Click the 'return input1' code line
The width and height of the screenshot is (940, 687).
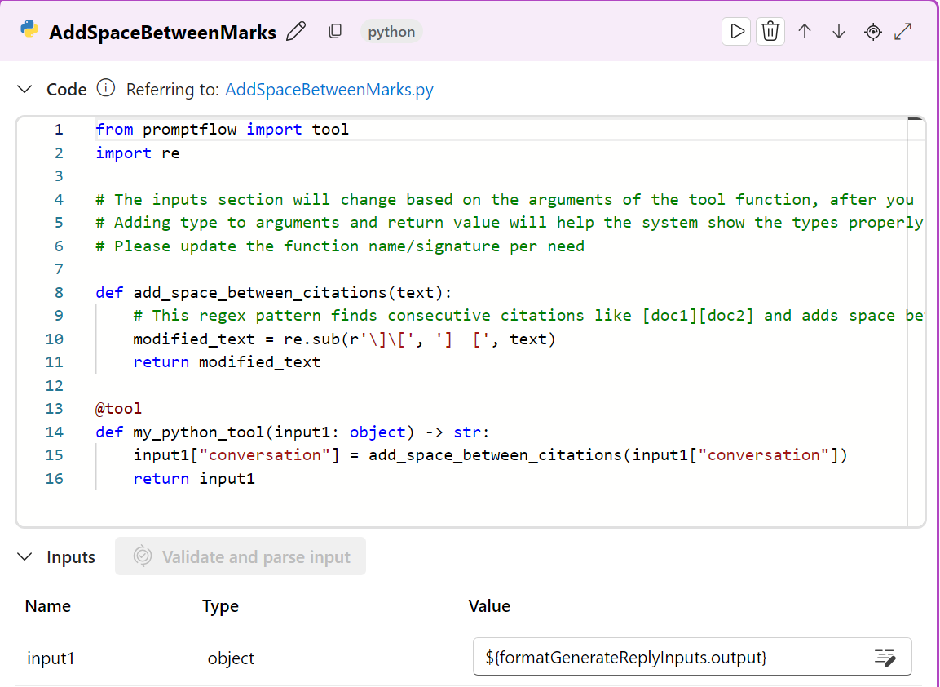coord(194,478)
